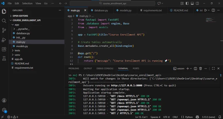223x119 pixels.
Task: Go back using the left arrow
Action: (60, 3)
